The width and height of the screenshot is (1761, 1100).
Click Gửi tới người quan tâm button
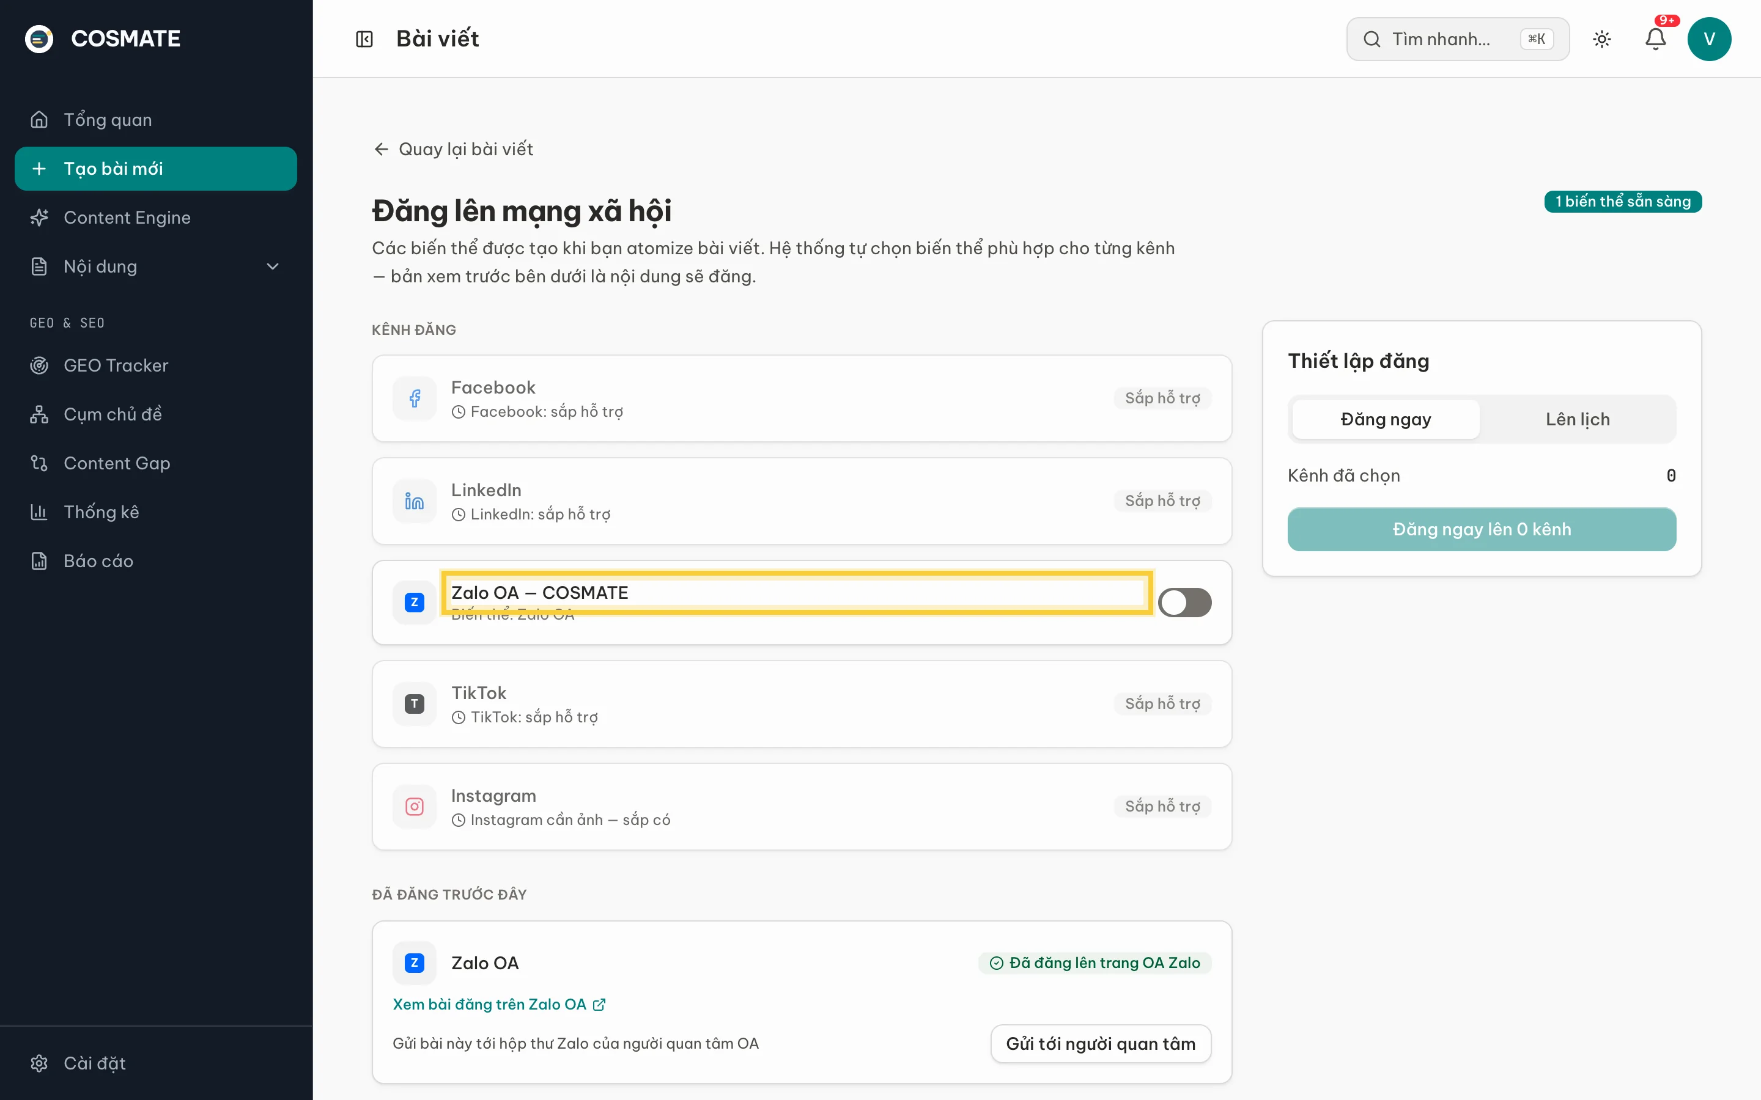1100,1043
